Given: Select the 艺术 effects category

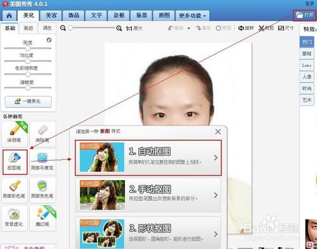Looking at the screenshot, I should (x=307, y=100).
